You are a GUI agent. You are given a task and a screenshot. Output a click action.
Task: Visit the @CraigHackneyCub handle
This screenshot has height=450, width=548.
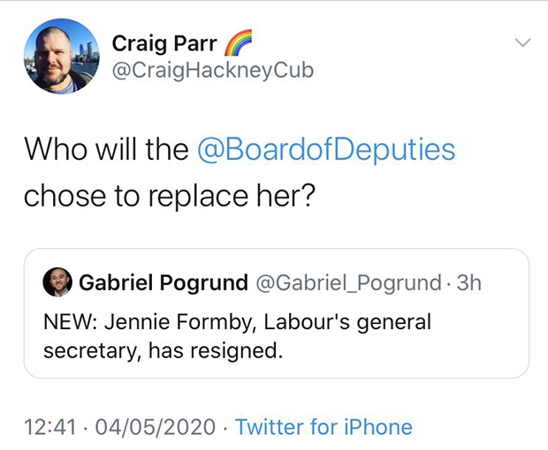pos(212,71)
